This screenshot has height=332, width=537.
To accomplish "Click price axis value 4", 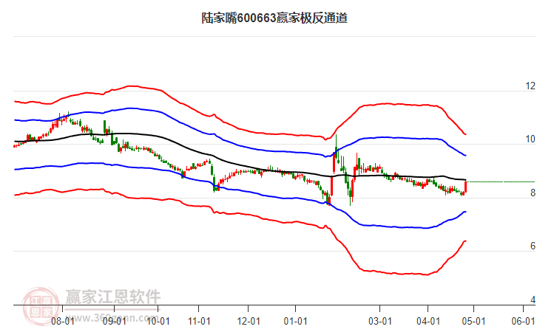I will click(x=533, y=300).
